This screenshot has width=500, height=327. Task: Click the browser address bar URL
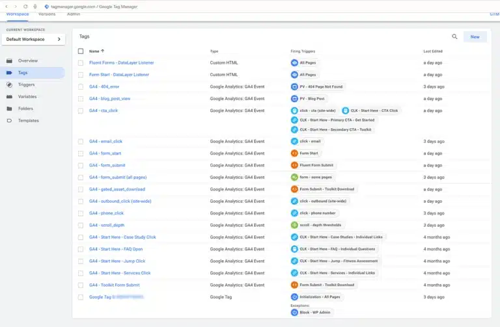(x=94, y=7)
